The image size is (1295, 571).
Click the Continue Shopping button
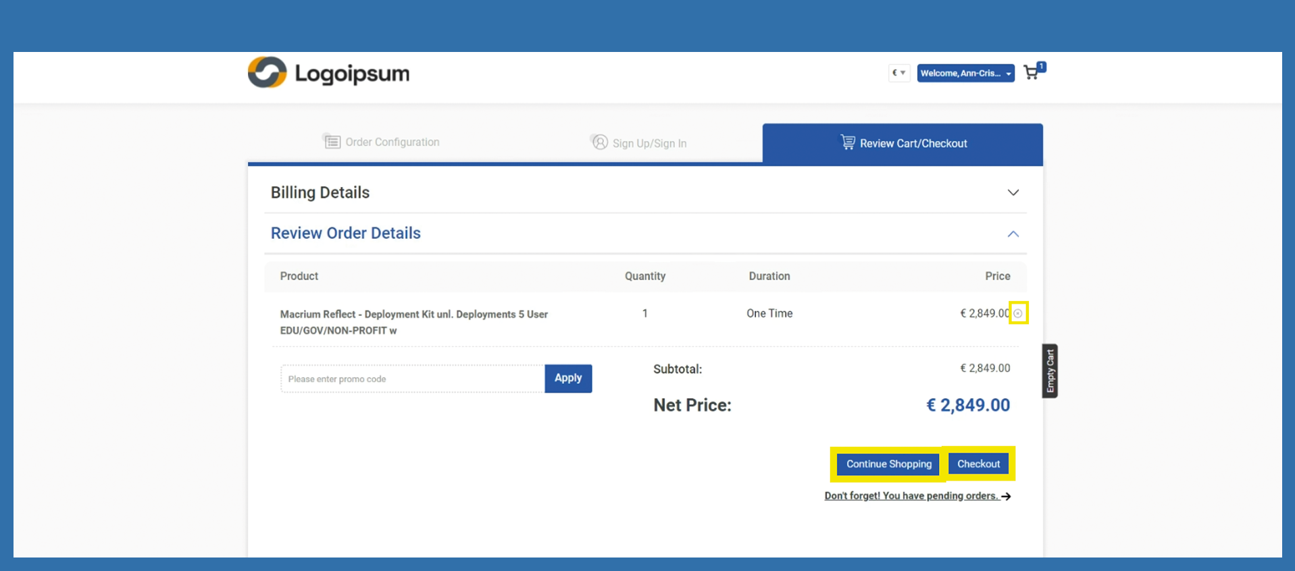888,464
